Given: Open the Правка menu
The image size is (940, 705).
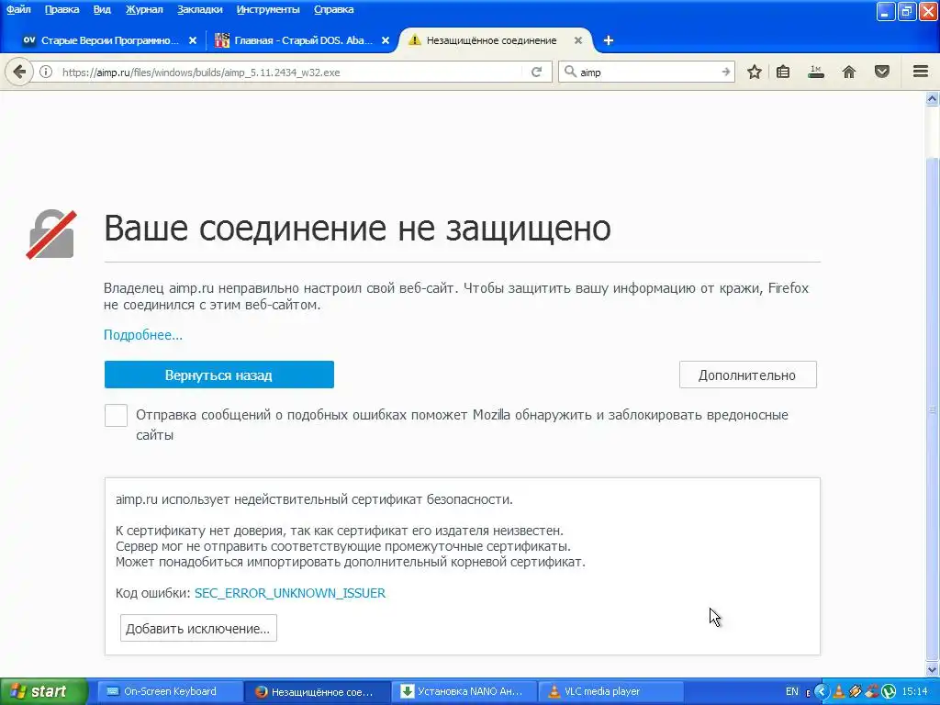Looking at the screenshot, I should pyautogui.click(x=62, y=9).
